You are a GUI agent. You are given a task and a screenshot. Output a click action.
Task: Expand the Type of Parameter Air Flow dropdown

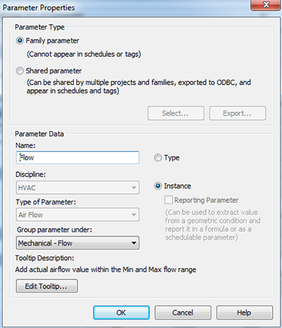78,214
